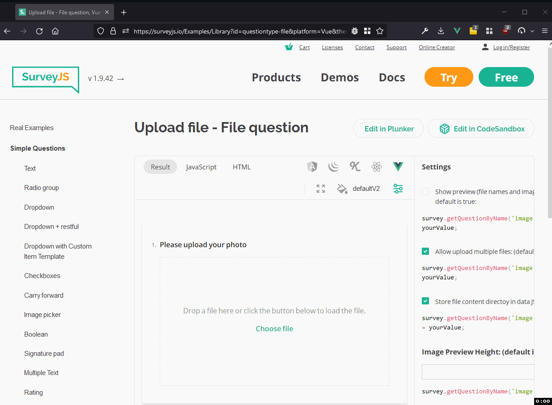This screenshot has width=552, height=405.
Task: Switch the example to the Angular framework
Action: coord(312,166)
